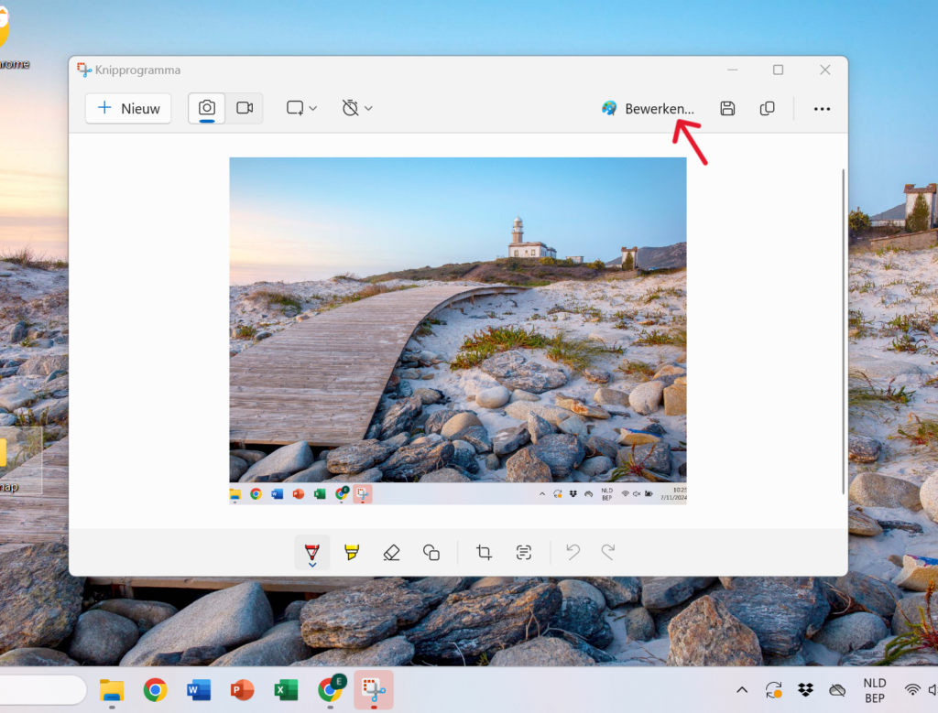Switch to video recording mode
Screen dimensions: 938x713
[245, 108]
